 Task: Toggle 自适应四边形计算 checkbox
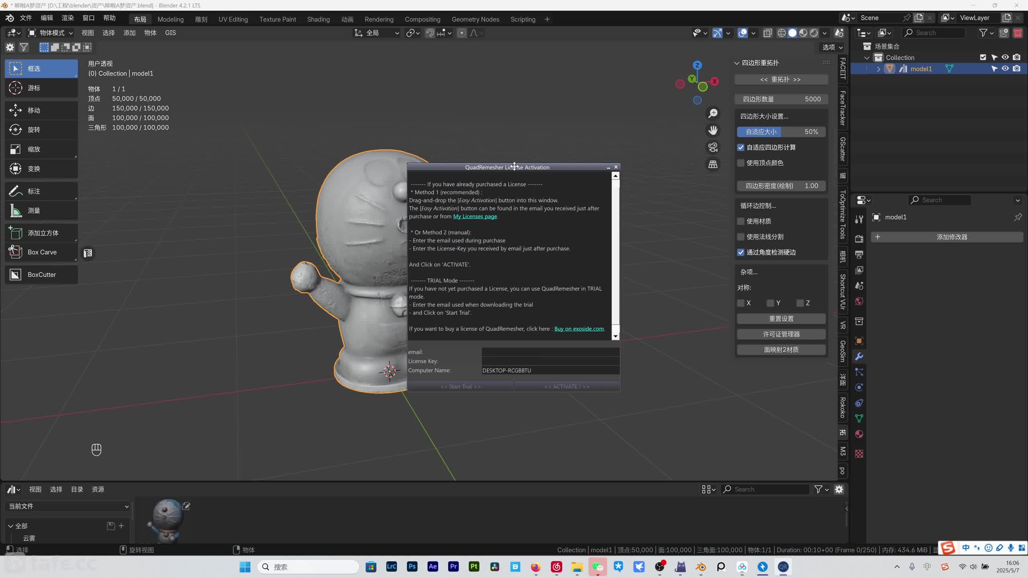point(741,147)
